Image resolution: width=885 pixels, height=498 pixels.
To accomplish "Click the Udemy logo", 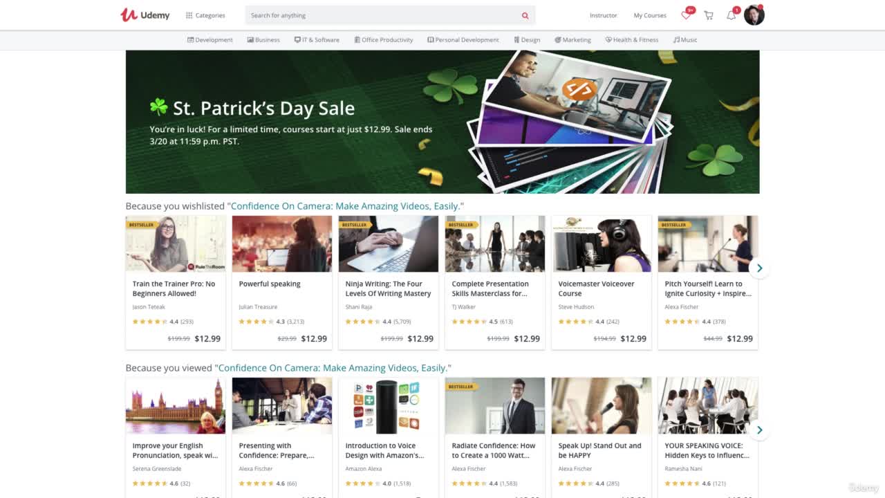I will (145, 15).
